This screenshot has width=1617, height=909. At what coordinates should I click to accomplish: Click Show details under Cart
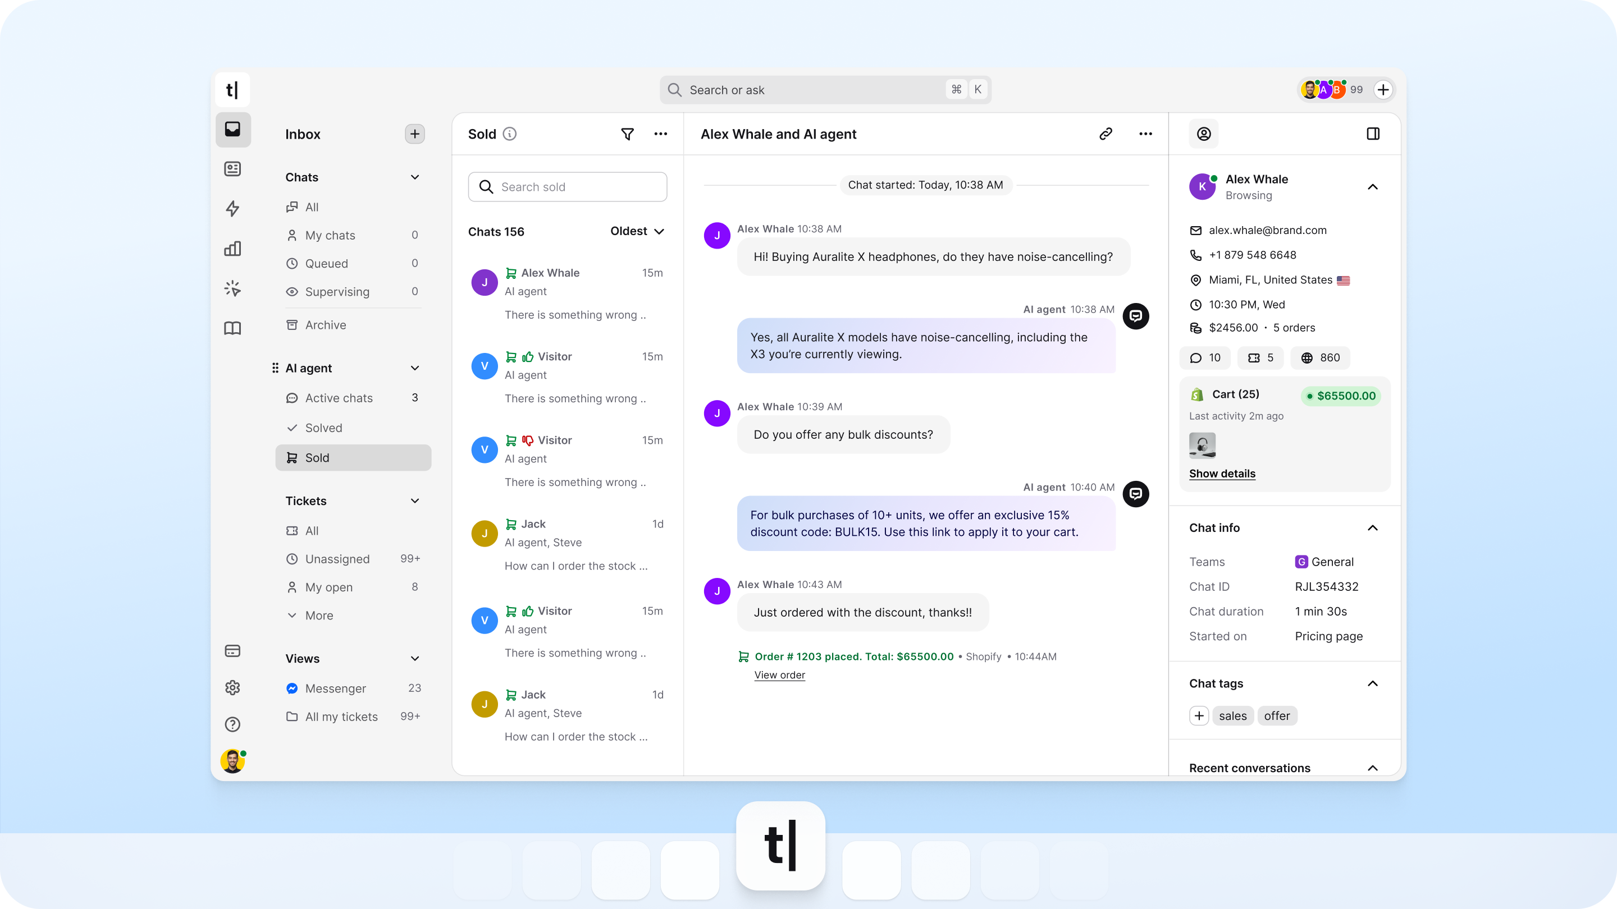click(1222, 474)
